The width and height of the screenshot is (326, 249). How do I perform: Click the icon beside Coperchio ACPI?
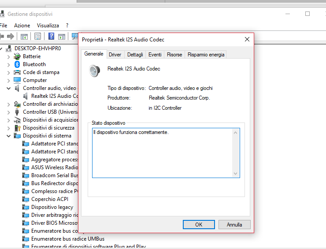[x=26, y=199]
